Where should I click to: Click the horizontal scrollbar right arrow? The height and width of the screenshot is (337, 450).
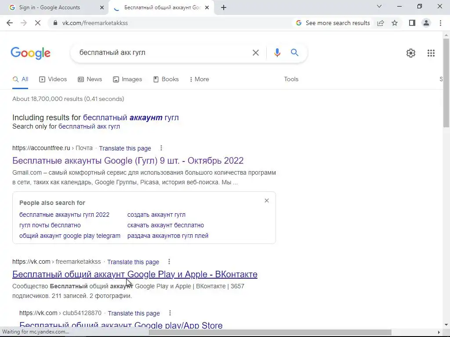(439, 332)
